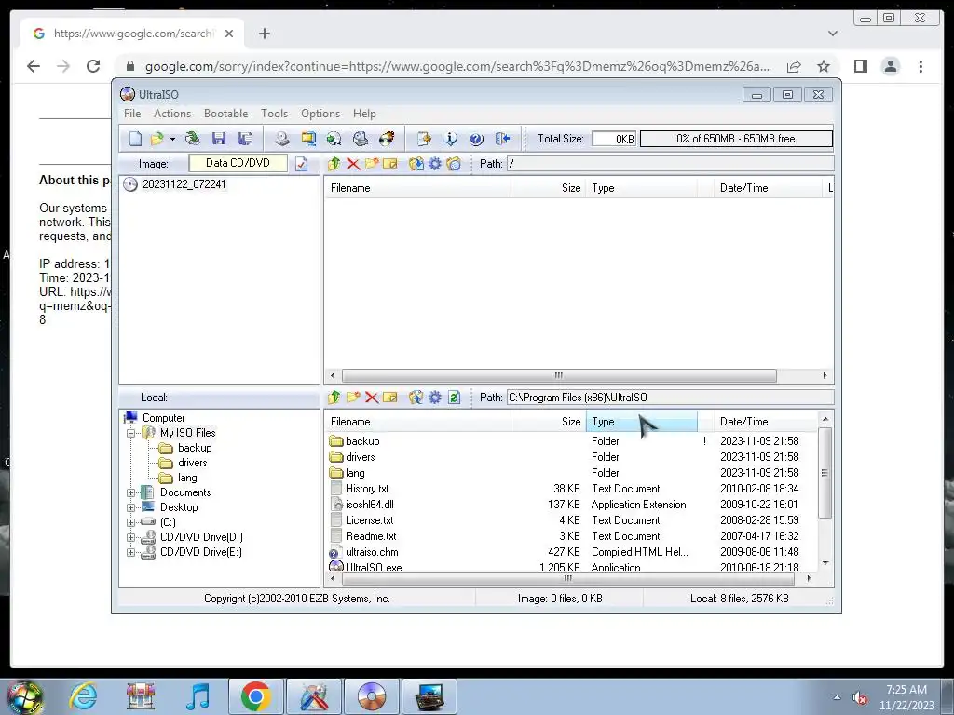Open the Tools menu

pos(275,114)
